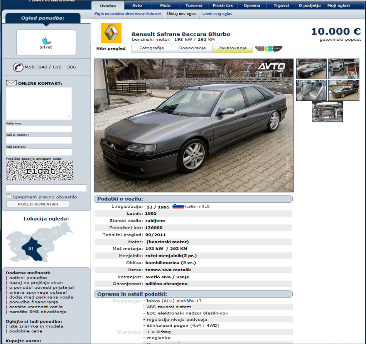Click the Slovenian flag icon

tap(178, 206)
